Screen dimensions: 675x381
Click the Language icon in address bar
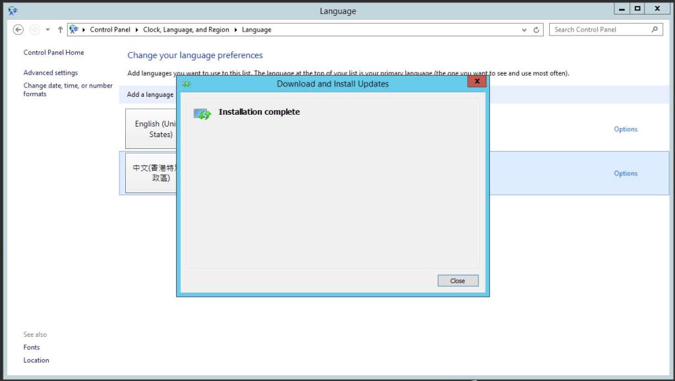click(74, 30)
